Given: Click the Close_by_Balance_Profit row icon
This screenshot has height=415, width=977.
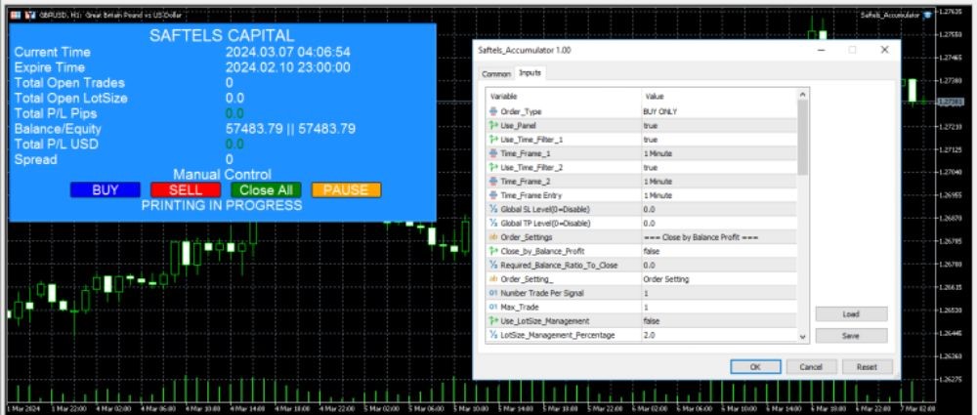Looking at the screenshot, I should pos(493,251).
